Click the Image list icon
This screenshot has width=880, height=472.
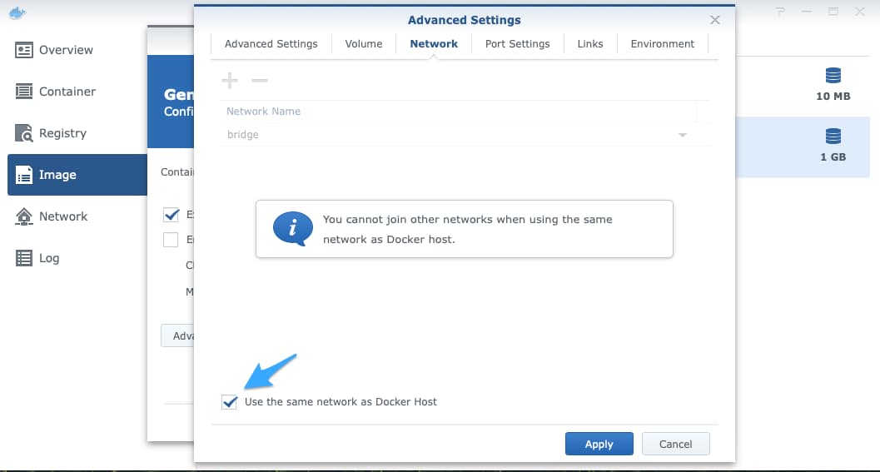[24, 175]
